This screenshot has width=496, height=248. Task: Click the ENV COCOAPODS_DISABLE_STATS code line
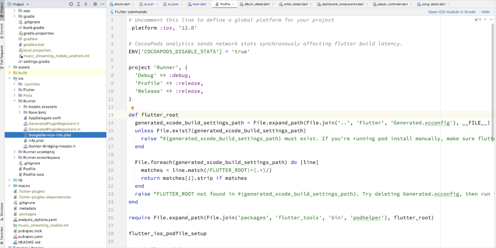pyautogui.click(x=189, y=51)
